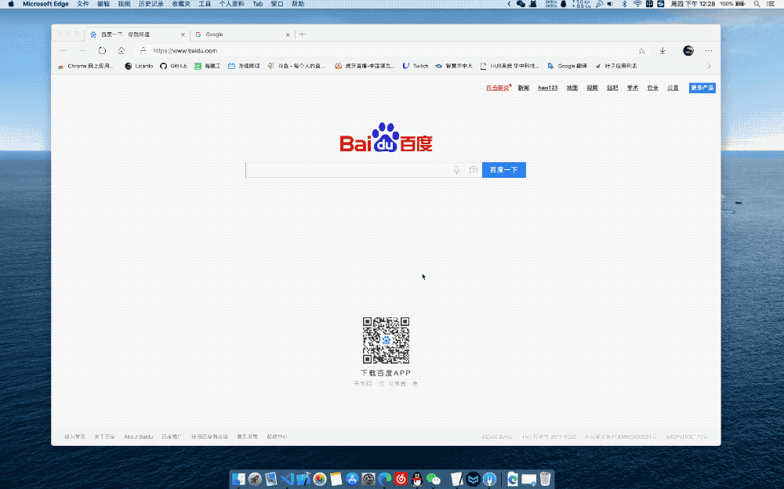Viewport: 784px width, 489px height.
Task: Open WeChat from the Dock
Action: [x=433, y=479]
